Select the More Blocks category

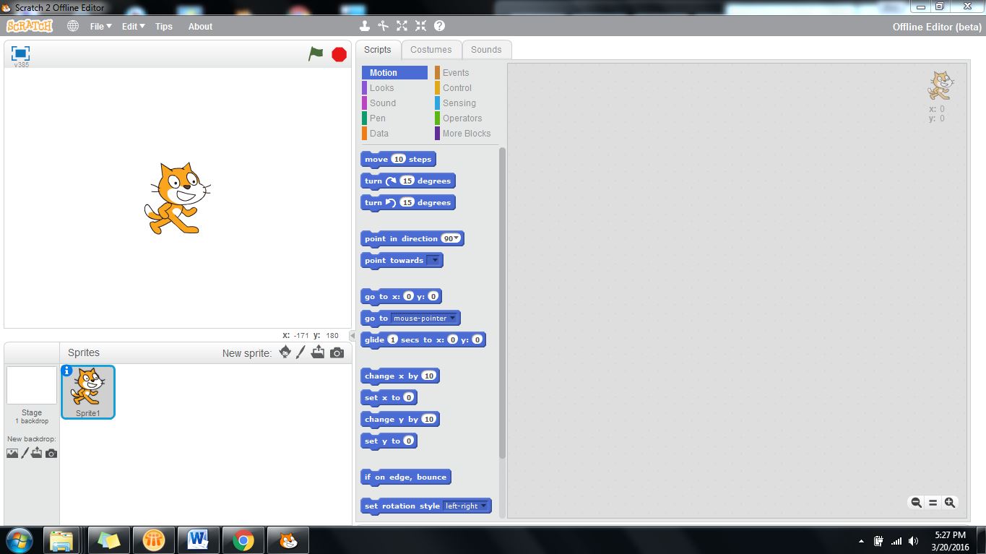(467, 134)
